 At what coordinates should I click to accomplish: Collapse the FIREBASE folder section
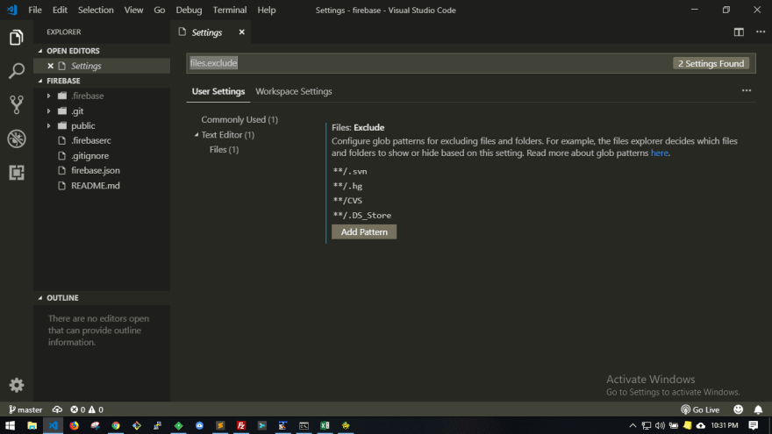coord(40,81)
